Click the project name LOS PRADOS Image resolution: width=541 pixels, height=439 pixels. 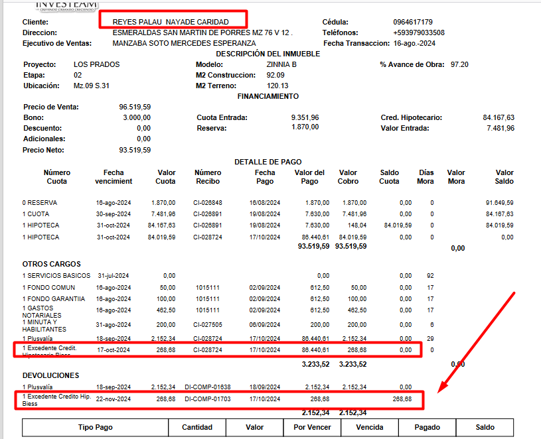point(96,64)
